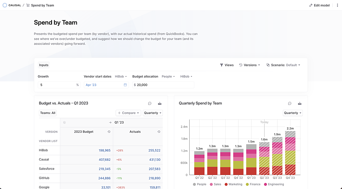Open the Views menu

227,65
